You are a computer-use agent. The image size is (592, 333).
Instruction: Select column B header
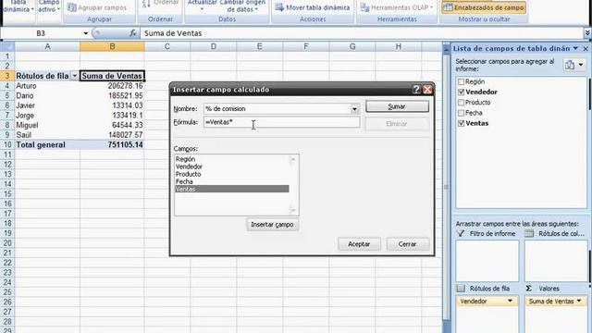pos(112,46)
